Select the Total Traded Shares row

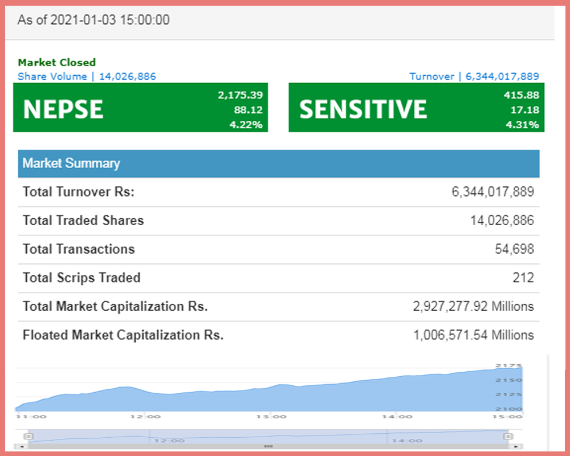[278, 221]
